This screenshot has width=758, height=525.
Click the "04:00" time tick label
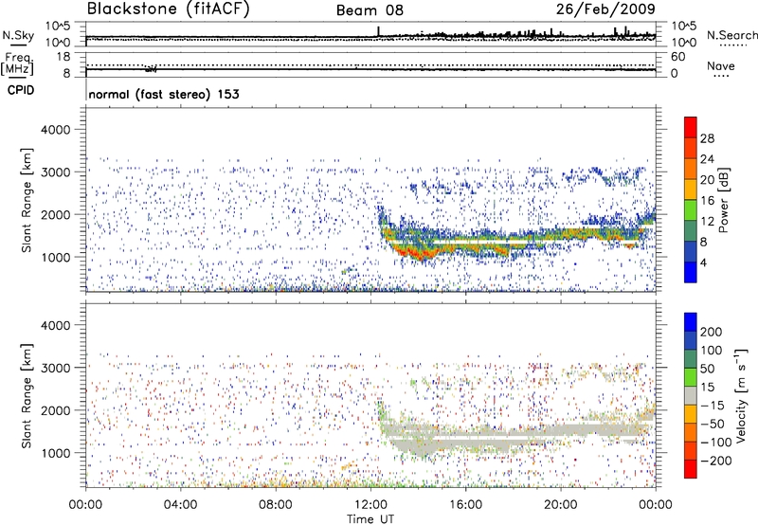[x=180, y=505]
